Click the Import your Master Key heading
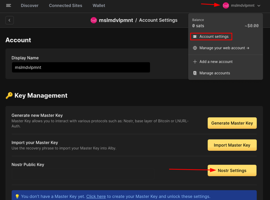This screenshot has height=200, width=270. [35, 143]
